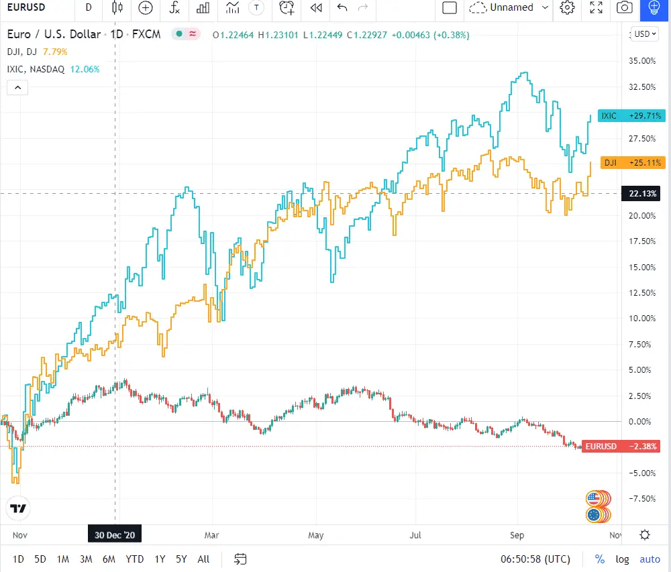Click the compare or add symbol icon
Screen dimensions: 671x572
pyautogui.click(x=146, y=7)
